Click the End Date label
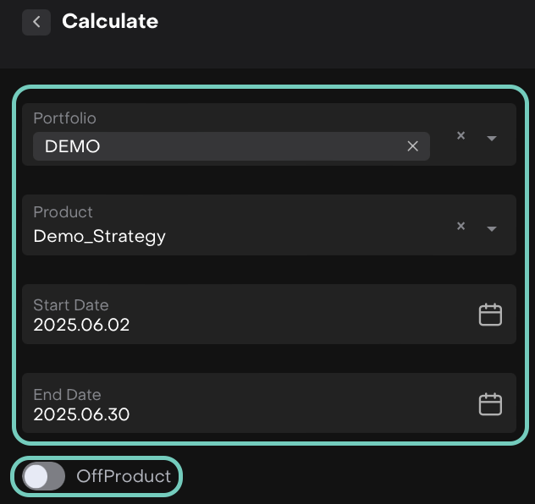Screen dimensions: 535x504 coord(67,395)
